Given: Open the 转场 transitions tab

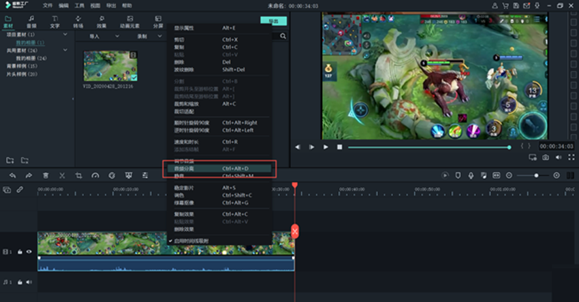Looking at the screenshot, I should (78, 22).
